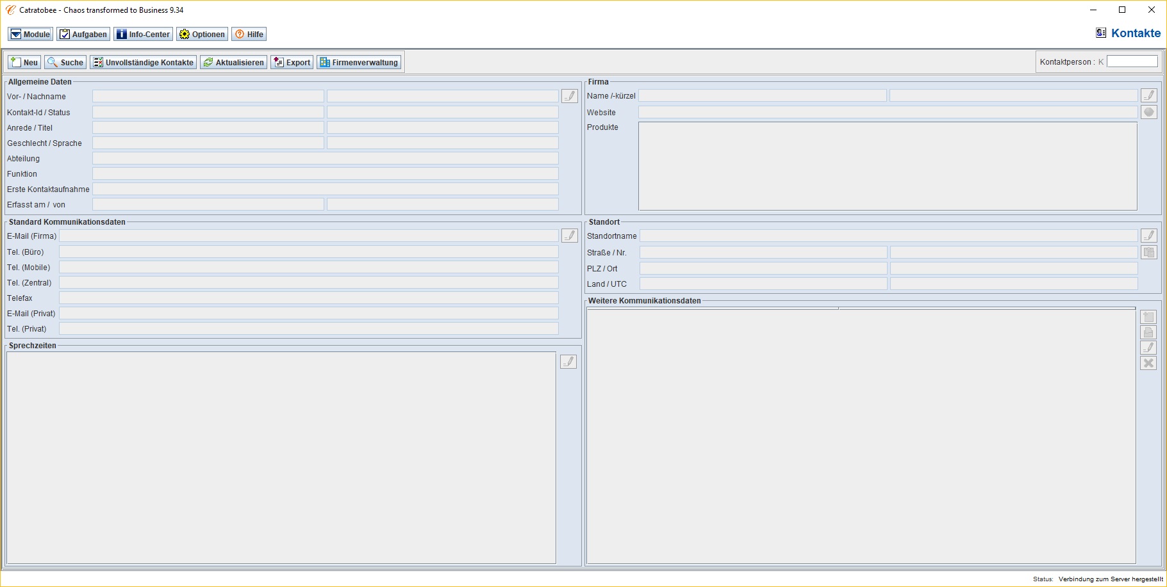Click clipboard icon beside Straße / Nr.
Viewport: 1167px width, 587px height.
pyautogui.click(x=1148, y=252)
